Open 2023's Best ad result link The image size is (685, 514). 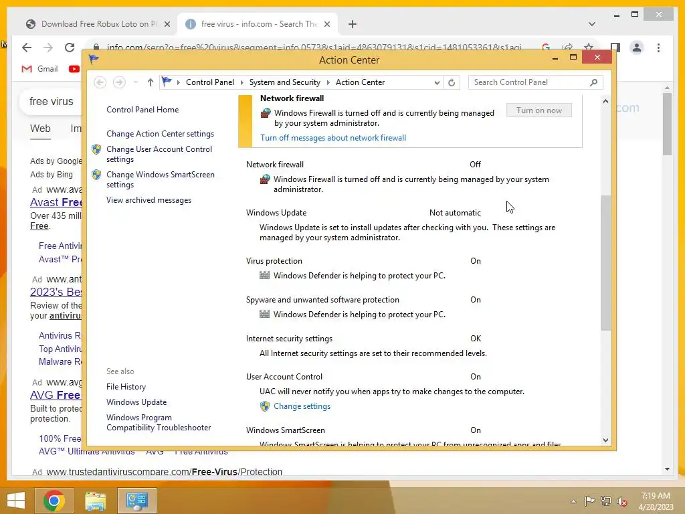pos(56,292)
